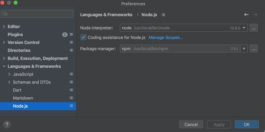Click the Plugins update count badge
This screenshot has width=265, height=132.
pos(65,35)
